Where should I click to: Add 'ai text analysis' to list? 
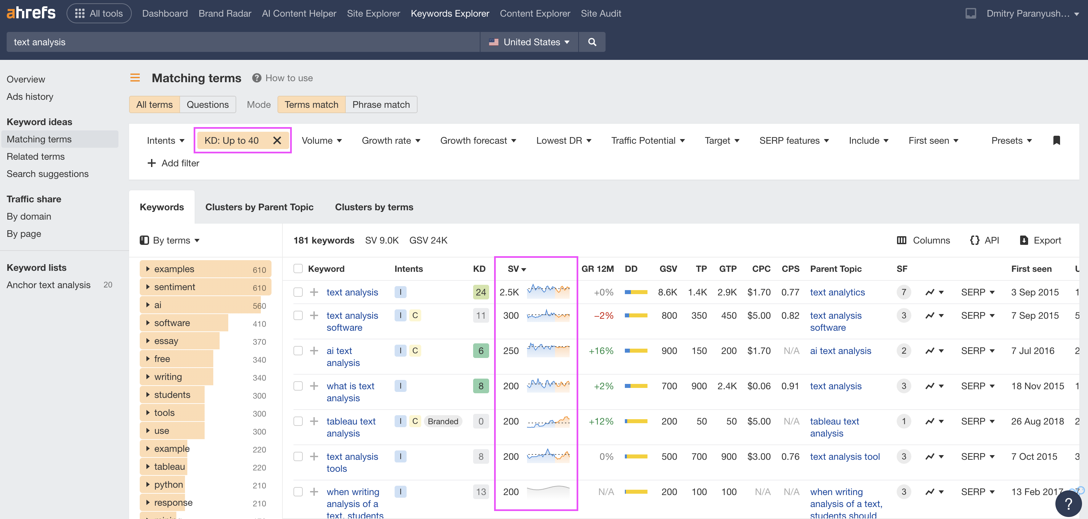tap(314, 351)
